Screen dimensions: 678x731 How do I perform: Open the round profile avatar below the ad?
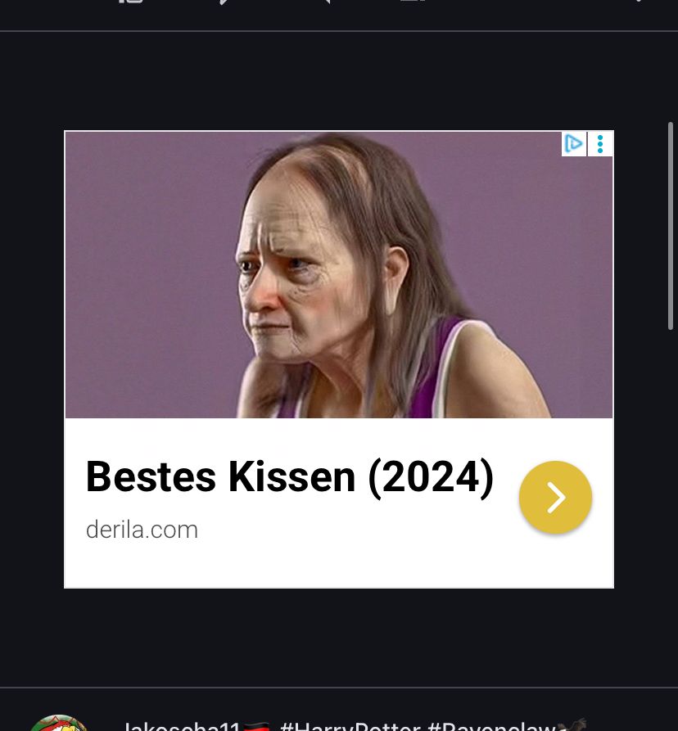tap(58, 723)
